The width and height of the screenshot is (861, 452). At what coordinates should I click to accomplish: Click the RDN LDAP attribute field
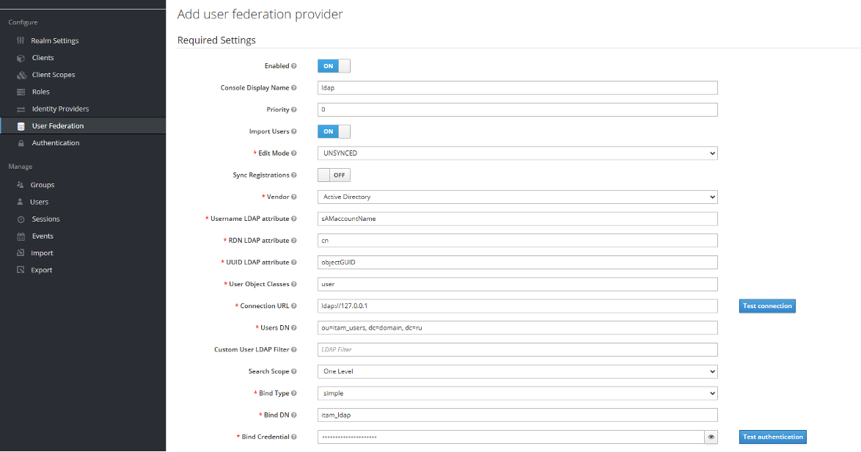click(x=517, y=241)
